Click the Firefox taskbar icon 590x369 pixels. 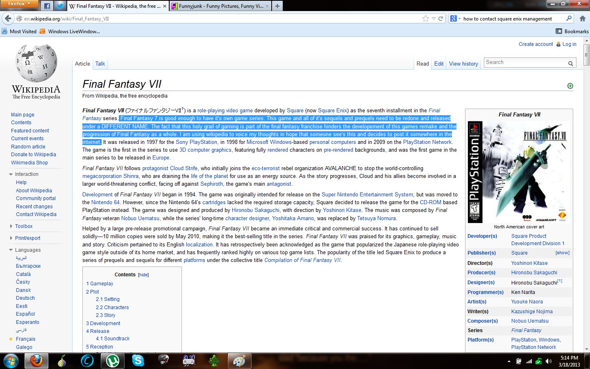pos(36,361)
